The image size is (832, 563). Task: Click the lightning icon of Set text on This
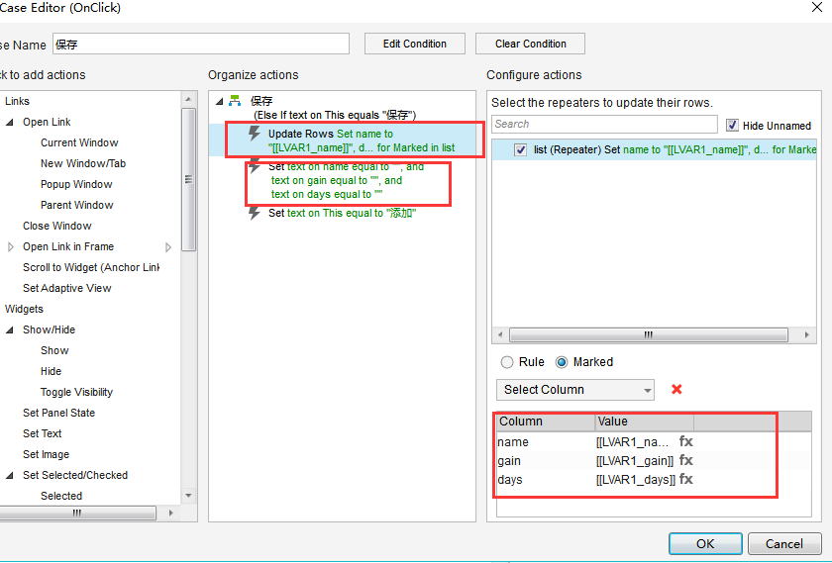point(255,213)
